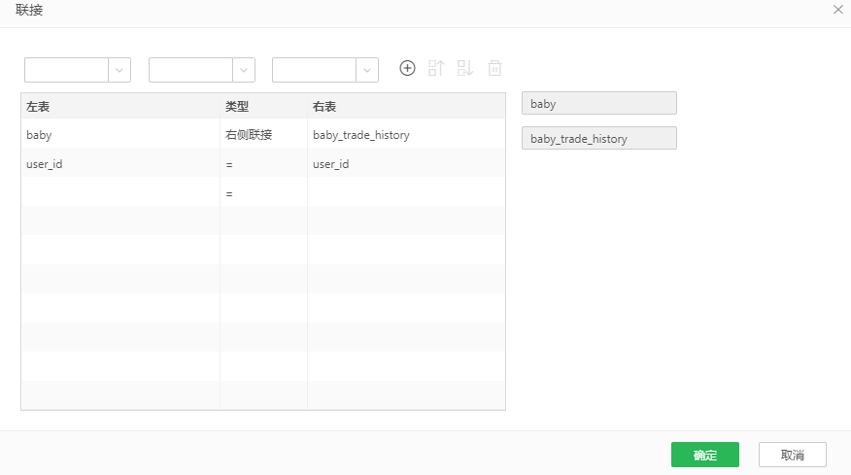Select baby_trade_history cell under 右表

[361, 135]
